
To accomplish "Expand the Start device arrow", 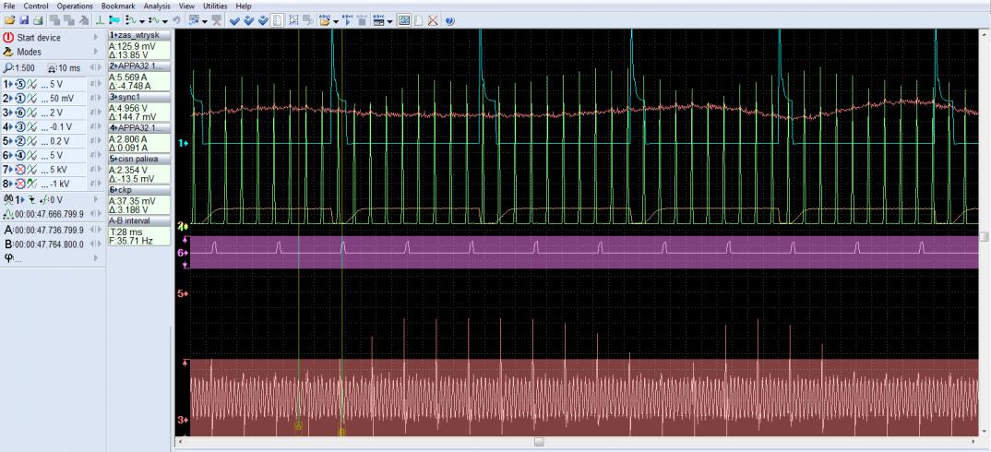I will [95, 38].
